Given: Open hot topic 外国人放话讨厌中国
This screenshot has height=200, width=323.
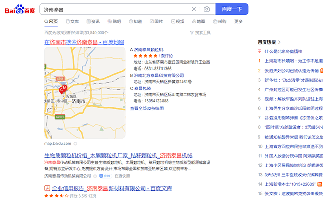Looking at the screenshot, I should [x=294, y=156].
